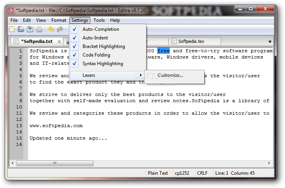285x188 pixels.
Task: Click the www.softpedia.com text line
Action: click(56, 126)
